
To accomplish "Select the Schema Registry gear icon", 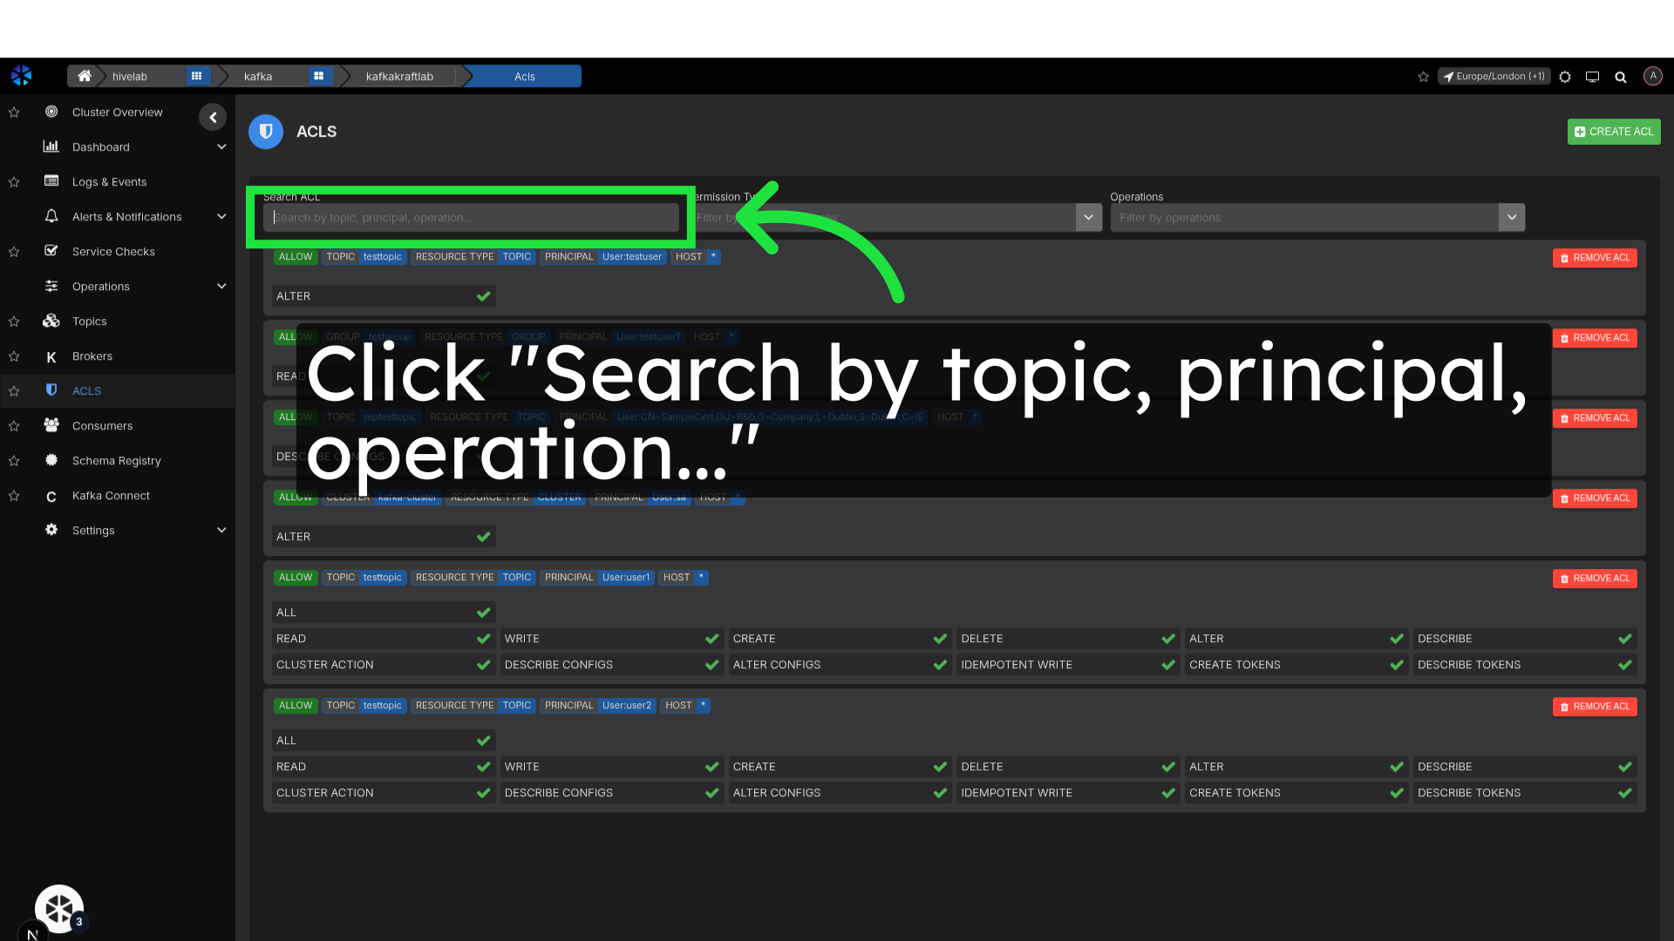I will tap(51, 460).
